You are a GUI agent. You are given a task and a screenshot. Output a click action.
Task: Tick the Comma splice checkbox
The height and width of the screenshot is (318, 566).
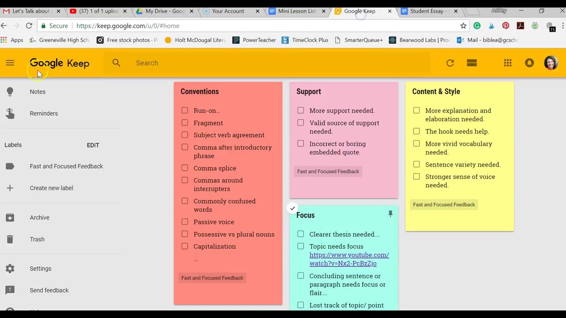click(x=184, y=168)
